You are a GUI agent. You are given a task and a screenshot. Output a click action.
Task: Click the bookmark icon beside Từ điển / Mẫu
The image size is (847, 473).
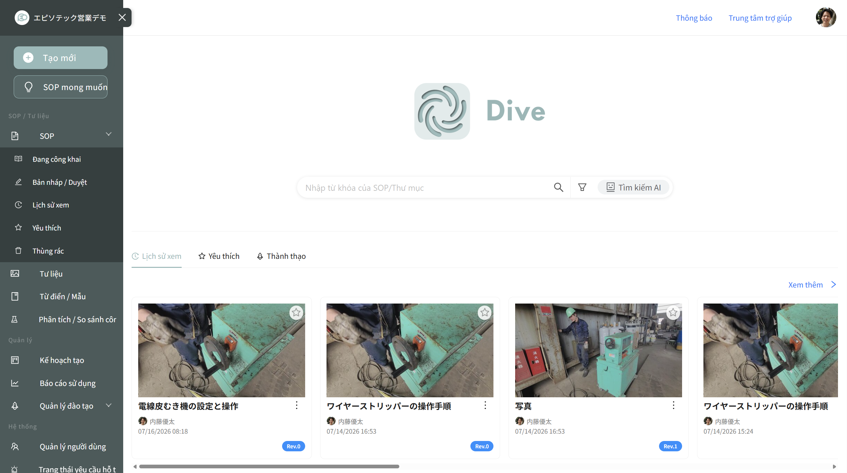coord(15,296)
